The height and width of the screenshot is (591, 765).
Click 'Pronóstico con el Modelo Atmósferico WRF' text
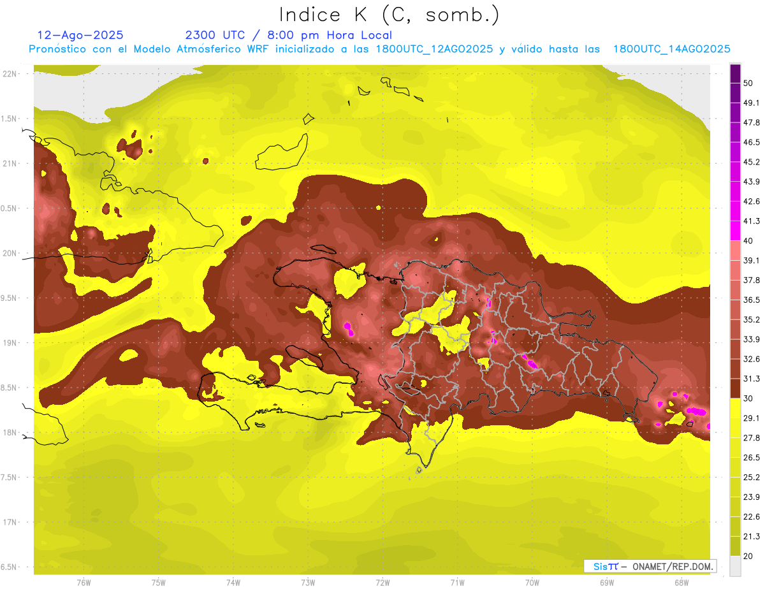(150, 49)
